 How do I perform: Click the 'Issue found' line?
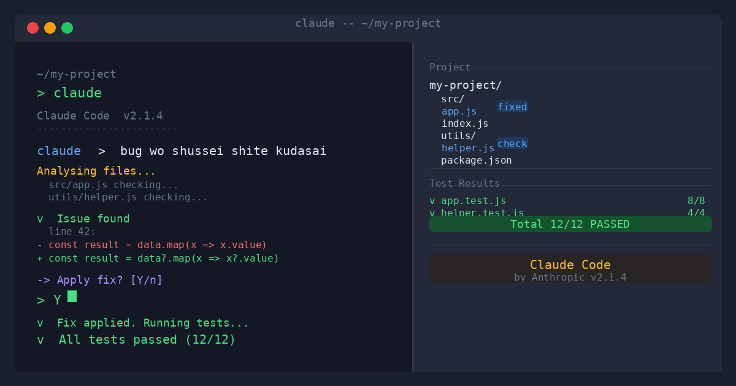click(83, 219)
